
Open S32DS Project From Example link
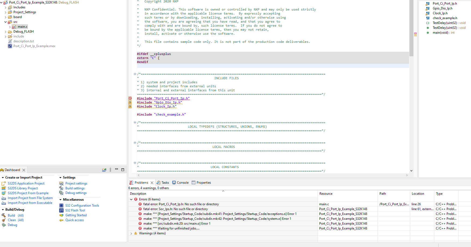(28, 193)
